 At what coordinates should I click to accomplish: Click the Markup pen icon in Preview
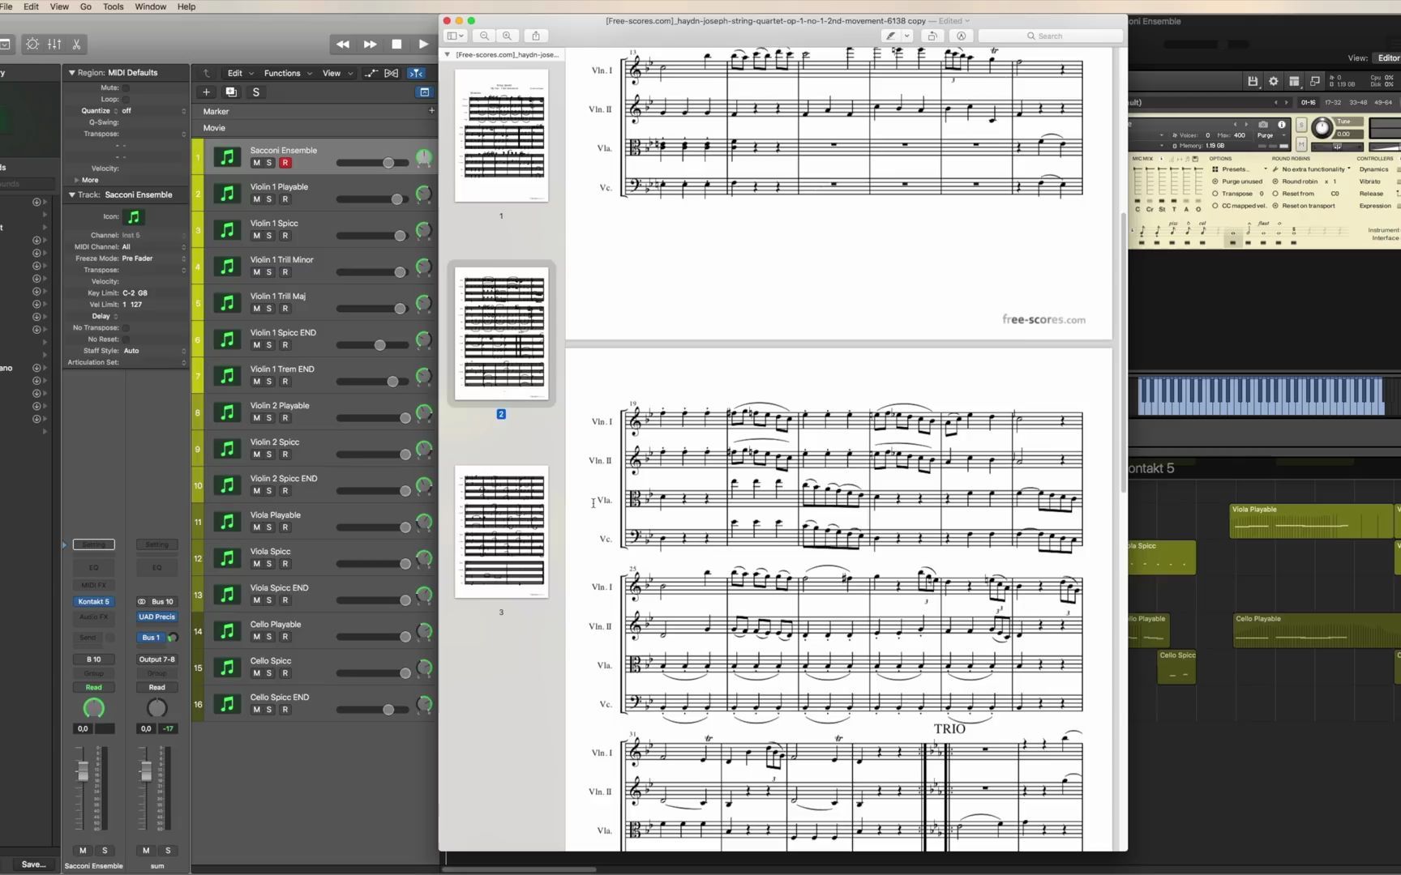[890, 36]
